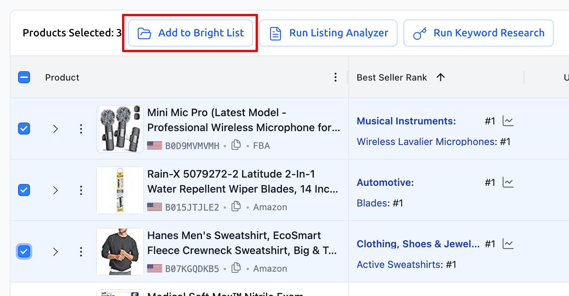Deselect the Hanes Sweatshirt checkbox
The width and height of the screenshot is (569, 296).
(x=24, y=251)
